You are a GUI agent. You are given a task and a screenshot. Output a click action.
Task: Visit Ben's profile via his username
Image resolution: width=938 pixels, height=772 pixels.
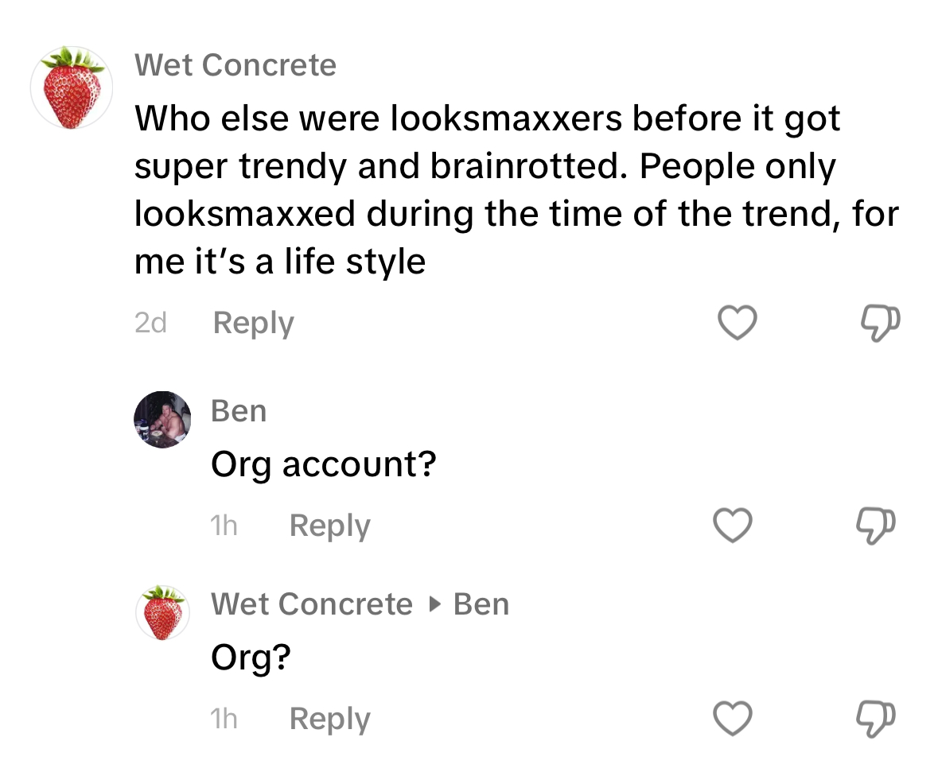coord(239,411)
